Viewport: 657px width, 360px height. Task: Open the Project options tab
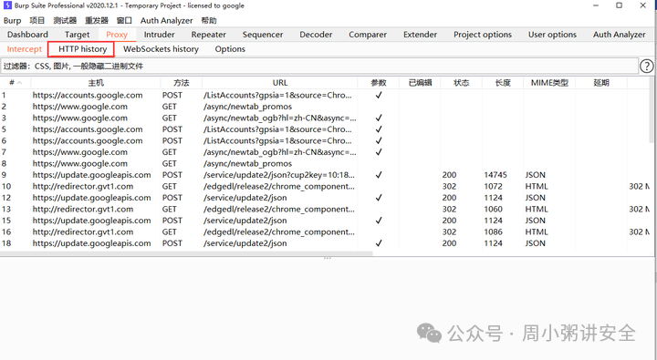(x=483, y=35)
